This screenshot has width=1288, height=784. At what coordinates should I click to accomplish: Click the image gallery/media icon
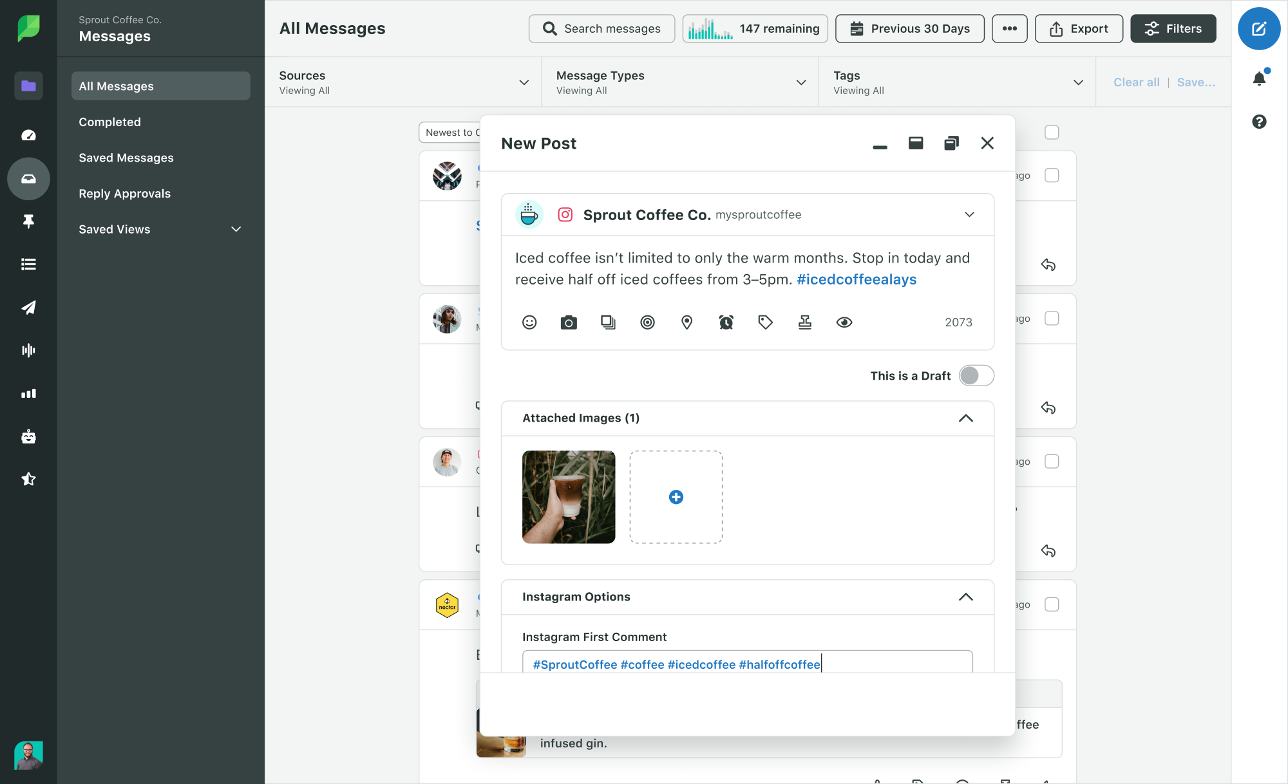[x=608, y=322]
